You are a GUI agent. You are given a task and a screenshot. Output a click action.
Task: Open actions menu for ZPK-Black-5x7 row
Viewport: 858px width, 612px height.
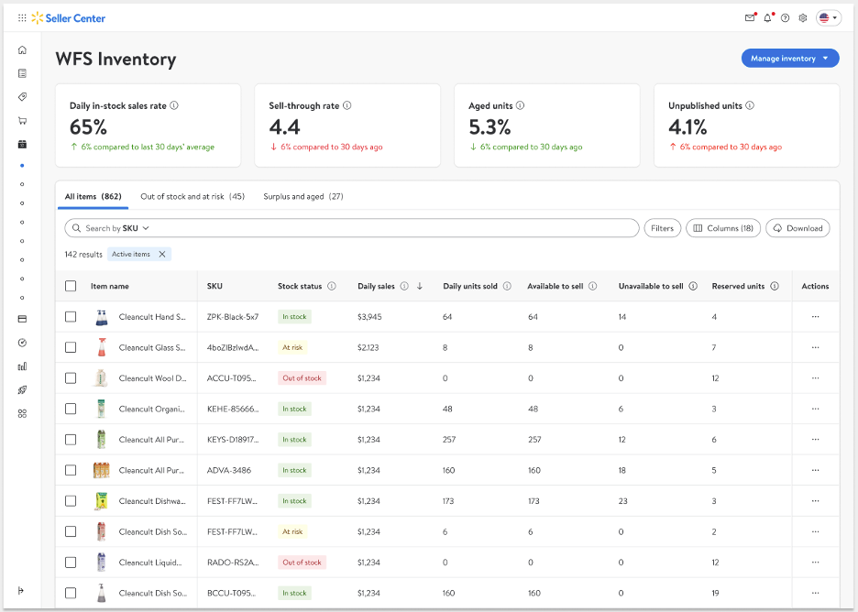(x=815, y=317)
